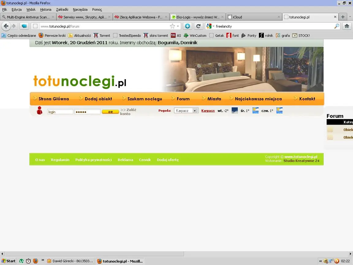The width and height of the screenshot is (353, 265).
Task: Click the bookmark star in the URL bar
Action: pyautogui.click(x=173, y=26)
